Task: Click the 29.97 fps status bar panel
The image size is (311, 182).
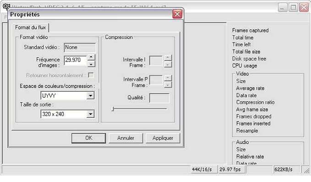Action: tap(232, 170)
